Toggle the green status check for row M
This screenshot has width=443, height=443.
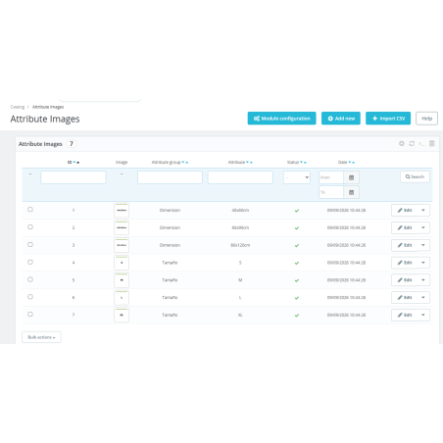297,280
